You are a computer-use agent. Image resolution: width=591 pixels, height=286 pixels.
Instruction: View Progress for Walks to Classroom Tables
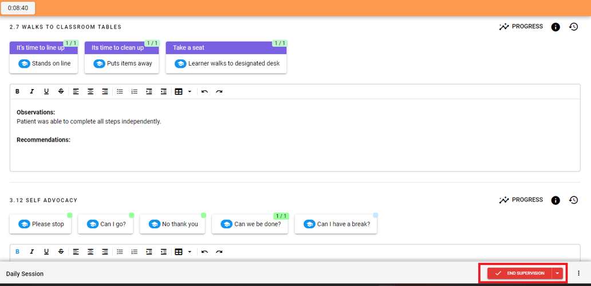[521, 27]
